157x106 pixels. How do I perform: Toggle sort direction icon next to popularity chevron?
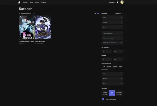tap(35, 13)
